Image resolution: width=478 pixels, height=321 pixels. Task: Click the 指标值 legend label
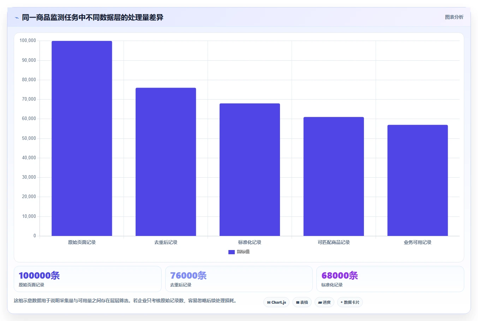pos(243,252)
